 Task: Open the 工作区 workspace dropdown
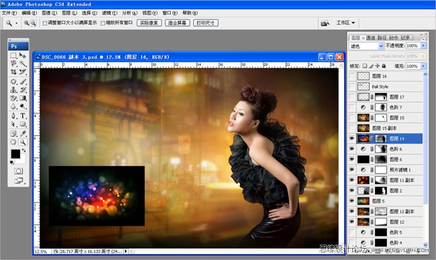345,23
